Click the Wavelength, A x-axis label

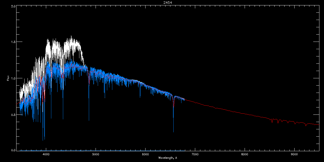167,158
